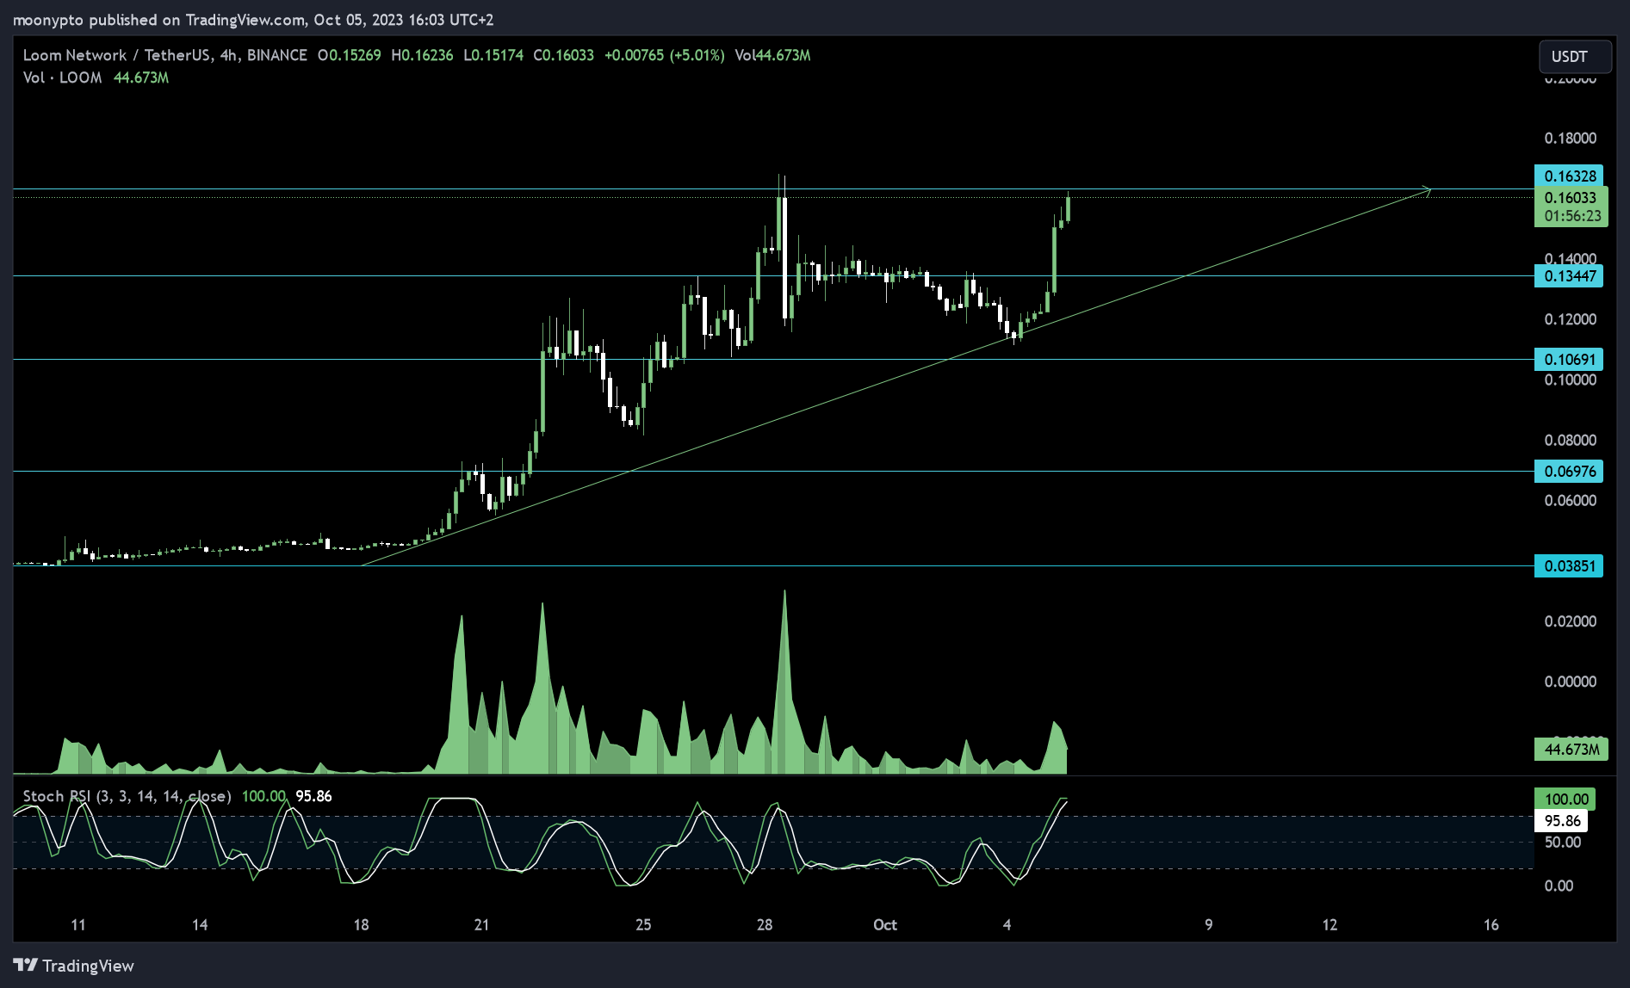Click the 0.12000 price axis tick
The image size is (1630, 988).
click(1570, 319)
